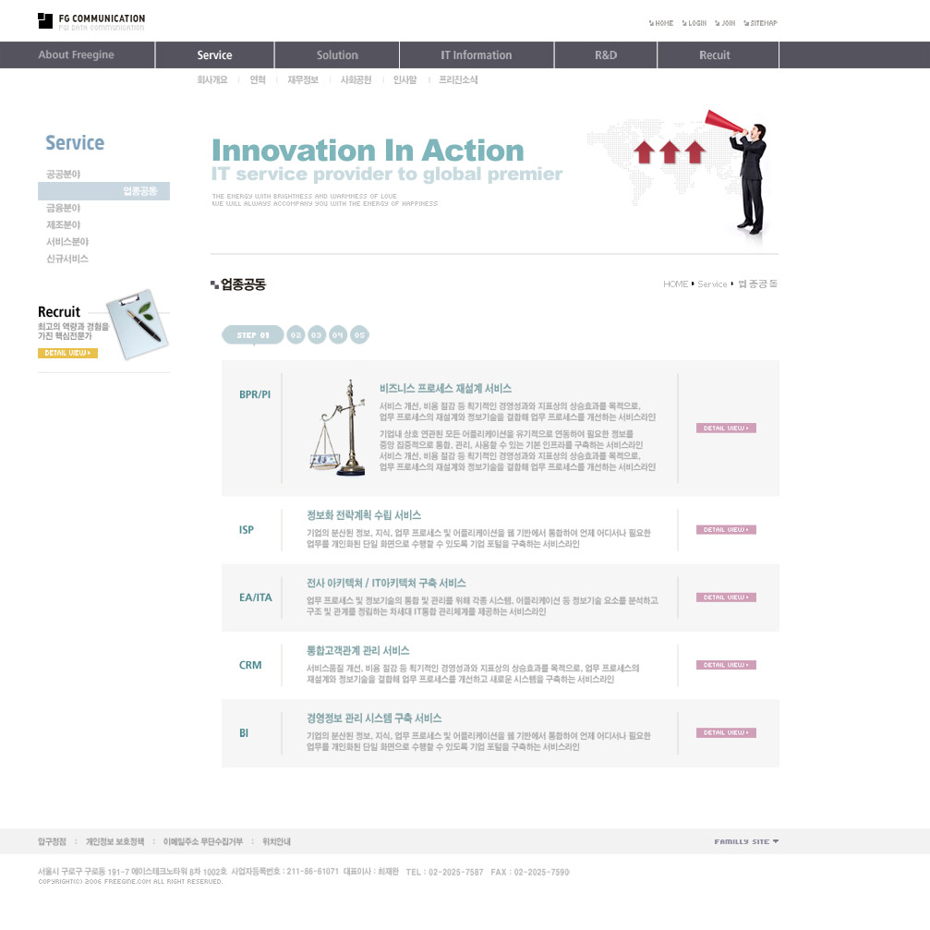Click the Recruit clipboard image

click(134, 317)
